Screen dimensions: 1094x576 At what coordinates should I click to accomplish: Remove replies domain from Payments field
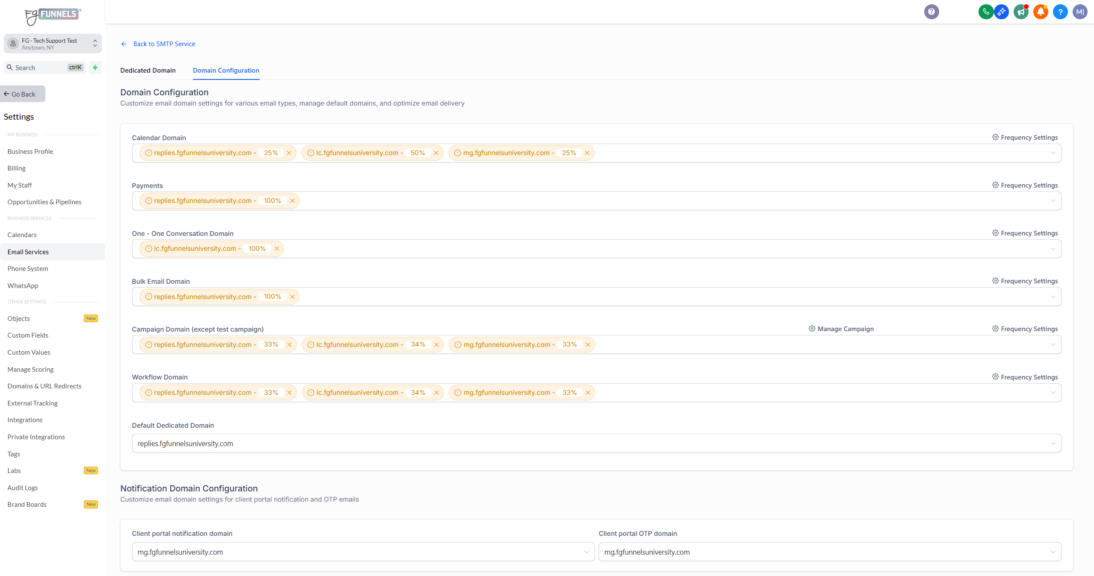tap(292, 201)
